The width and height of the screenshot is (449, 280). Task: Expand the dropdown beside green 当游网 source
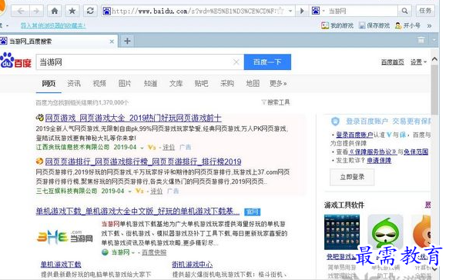pyautogui.click(x=133, y=253)
